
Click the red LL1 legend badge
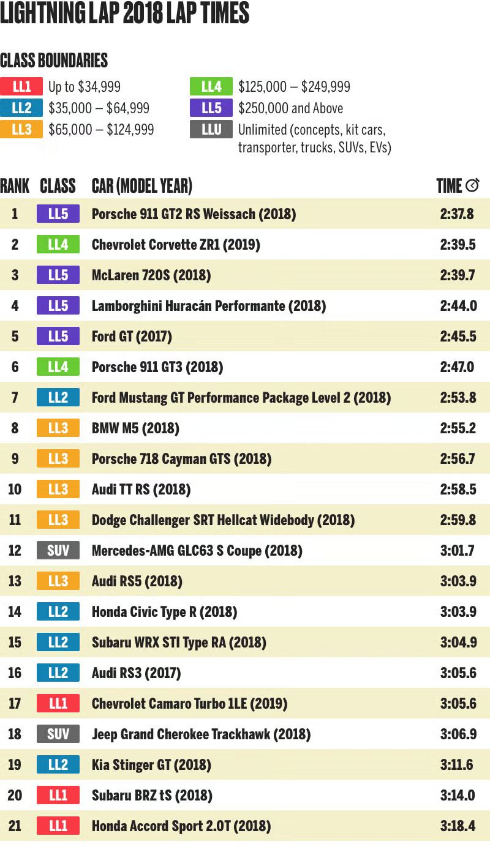[21, 86]
